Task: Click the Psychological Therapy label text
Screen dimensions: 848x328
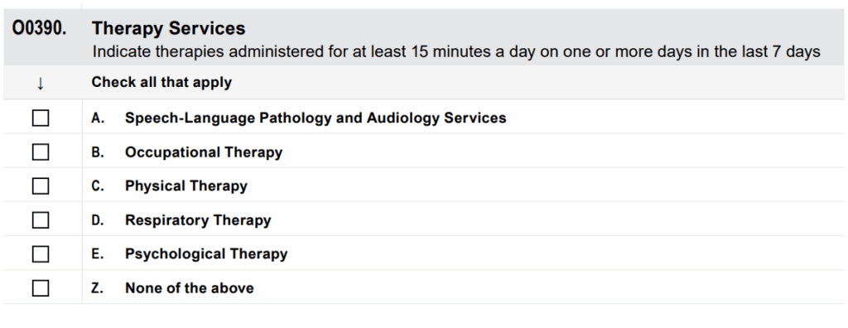Action: 206,253
